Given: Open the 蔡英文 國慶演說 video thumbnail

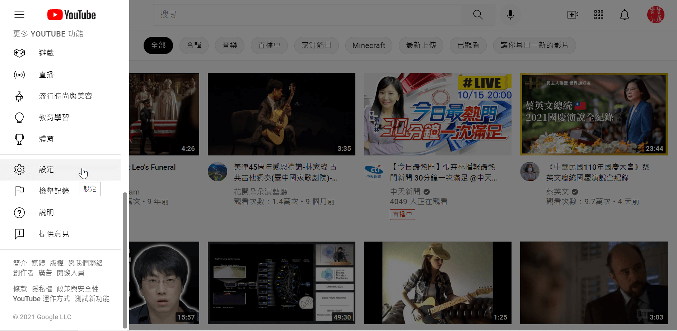Looking at the screenshot, I should coord(594,114).
